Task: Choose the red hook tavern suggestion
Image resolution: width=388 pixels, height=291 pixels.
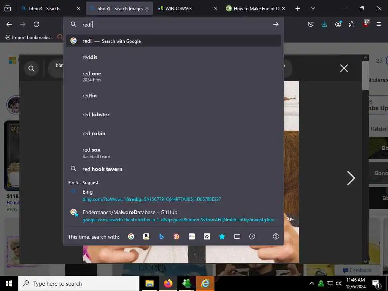Action: point(174,169)
